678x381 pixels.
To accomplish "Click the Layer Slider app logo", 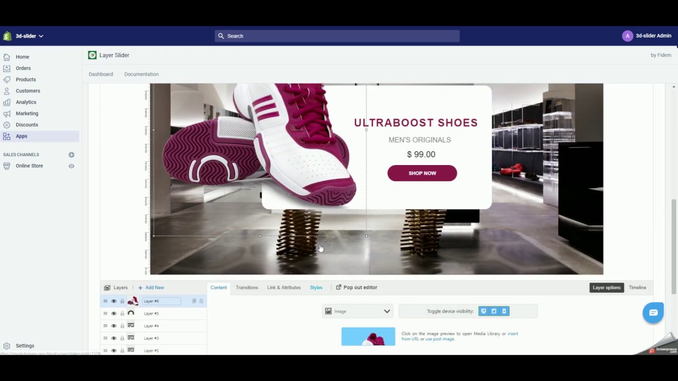I will point(92,55).
